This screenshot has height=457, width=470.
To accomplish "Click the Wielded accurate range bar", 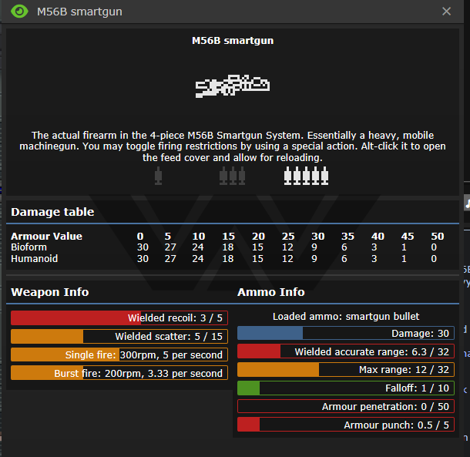I will pyautogui.click(x=345, y=351).
